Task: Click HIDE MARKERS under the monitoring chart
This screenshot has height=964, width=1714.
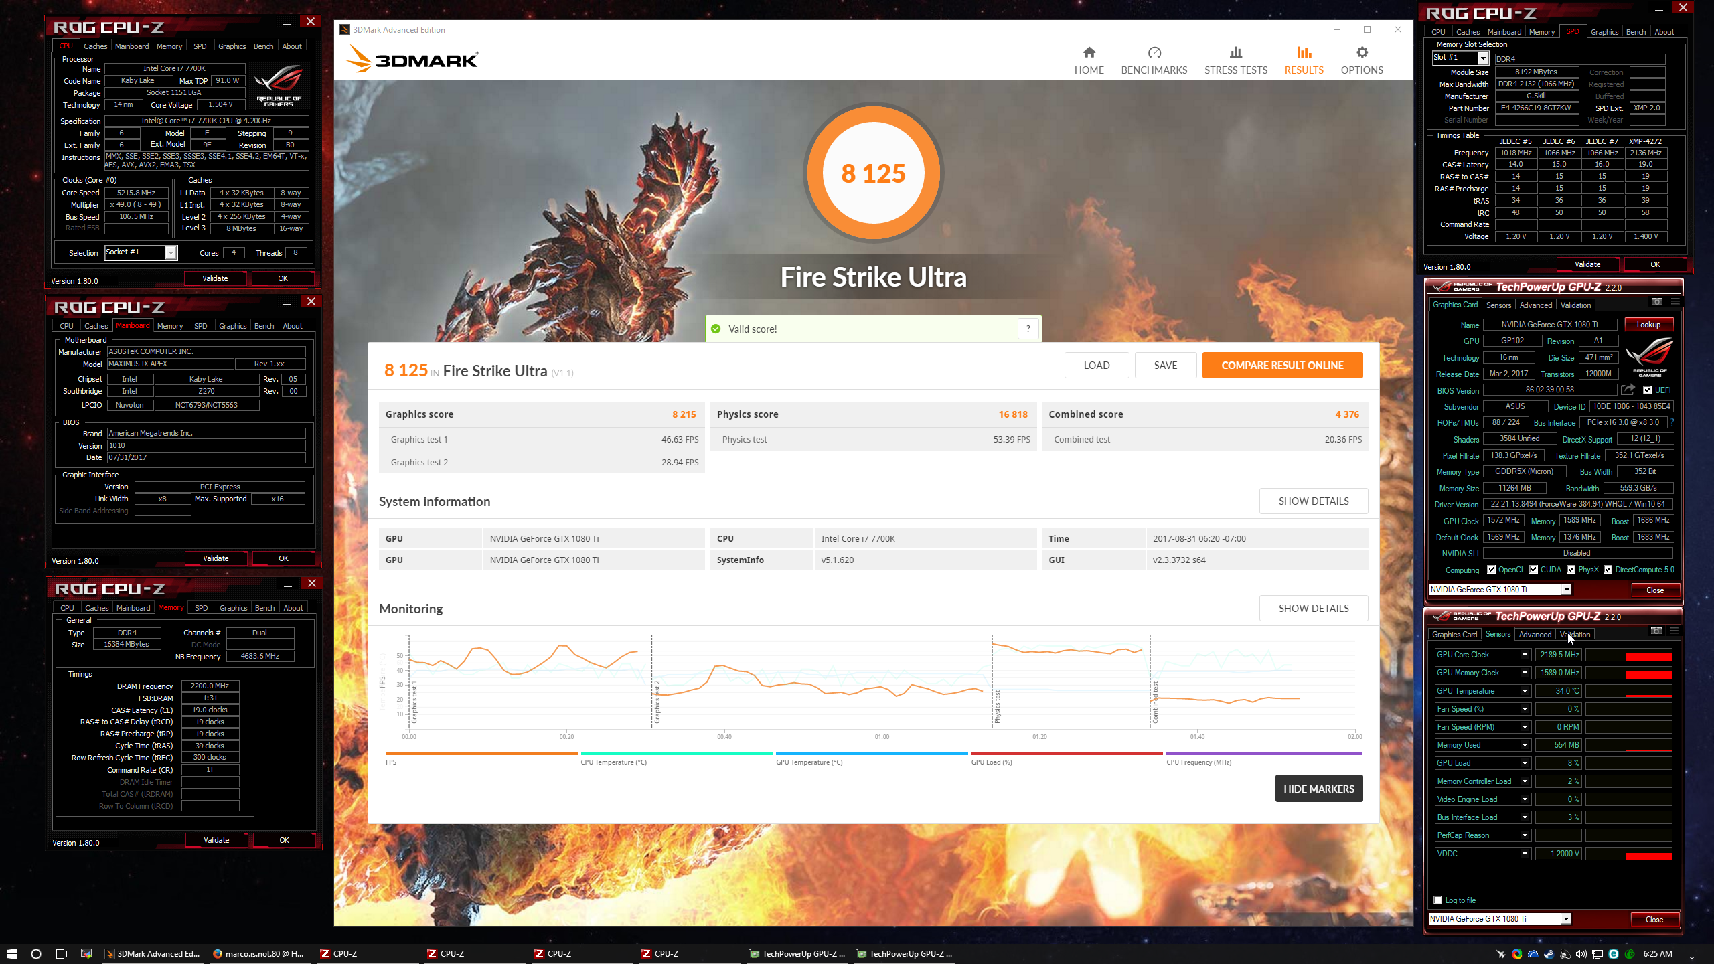Action: [1318, 789]
